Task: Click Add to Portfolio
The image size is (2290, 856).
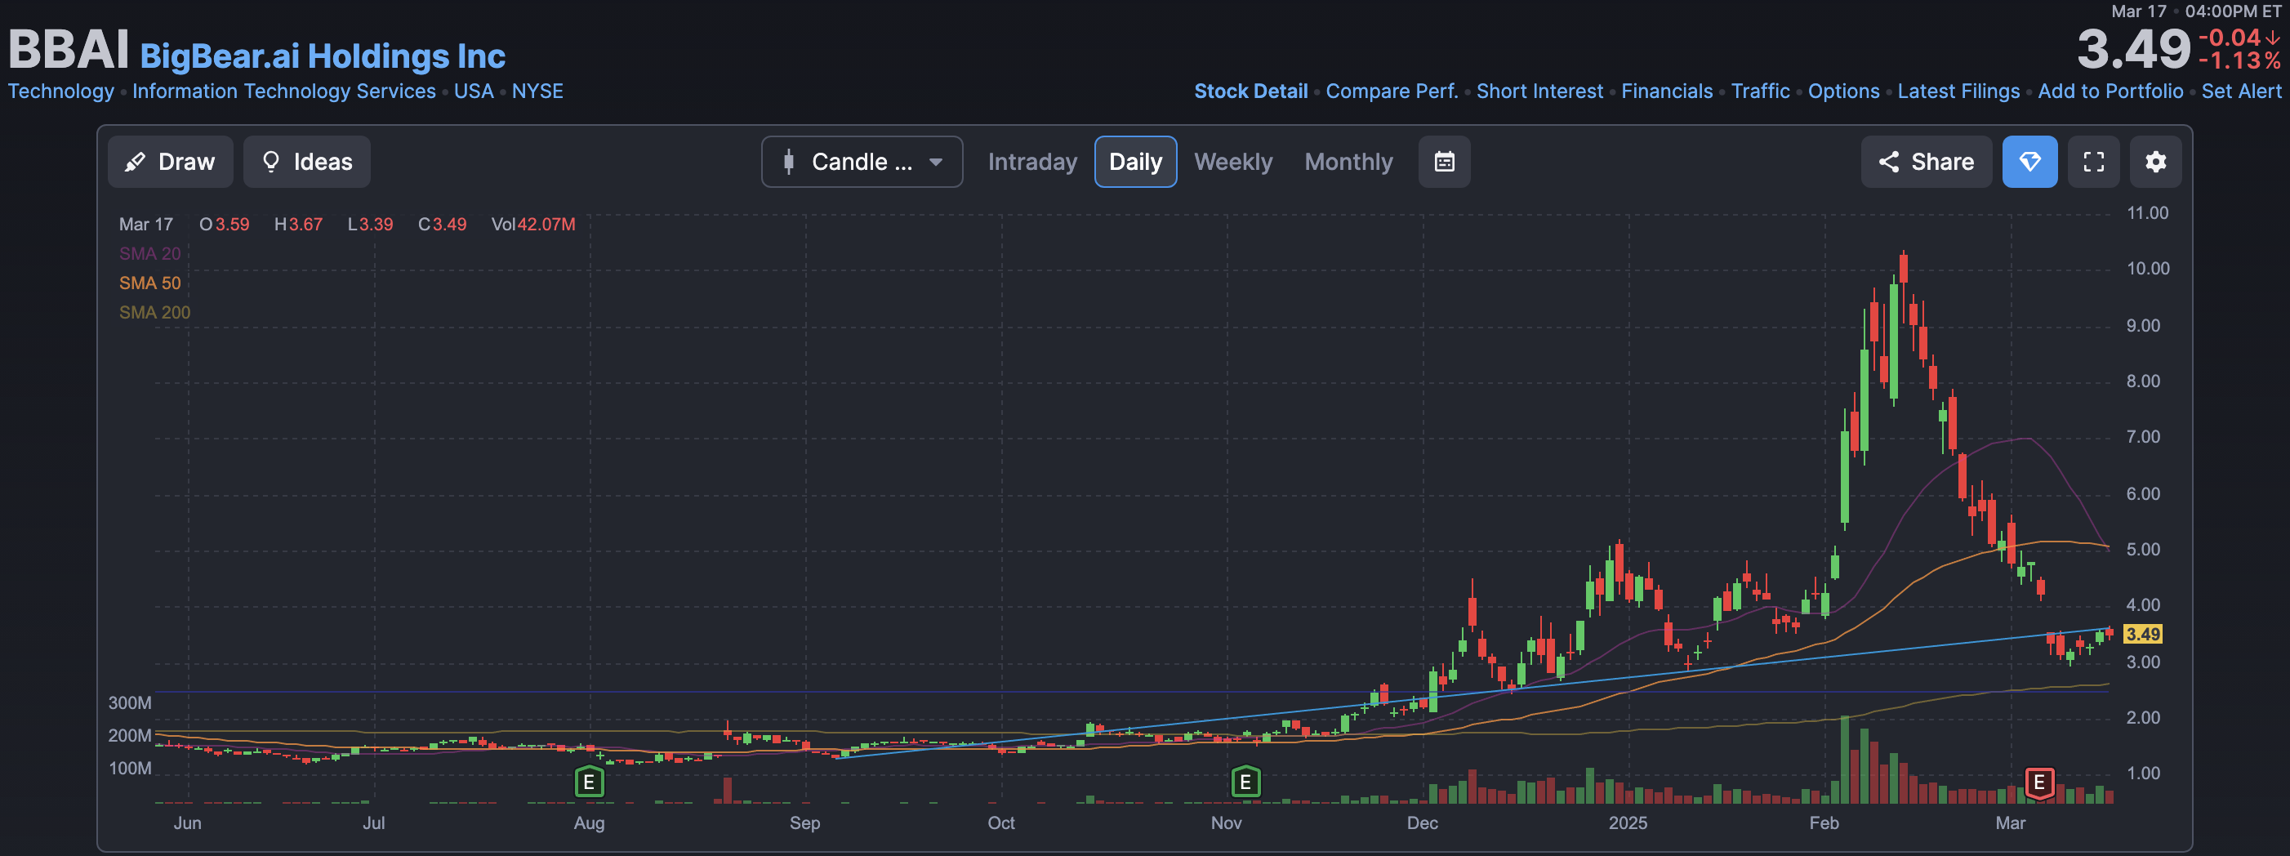Action: (x=2110, y=91)
